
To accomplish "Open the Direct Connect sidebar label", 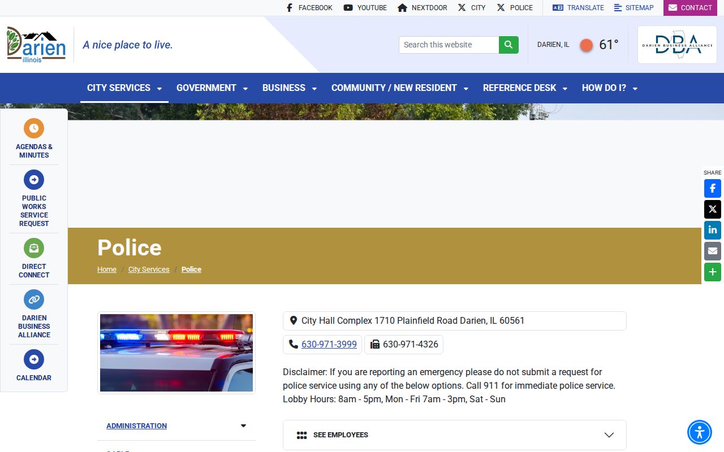I will tap(34, 271).
